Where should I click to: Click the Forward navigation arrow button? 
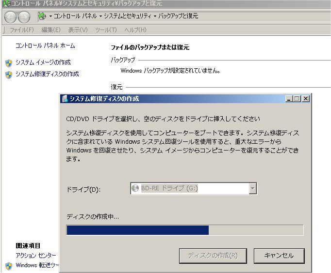coord(24,17)
